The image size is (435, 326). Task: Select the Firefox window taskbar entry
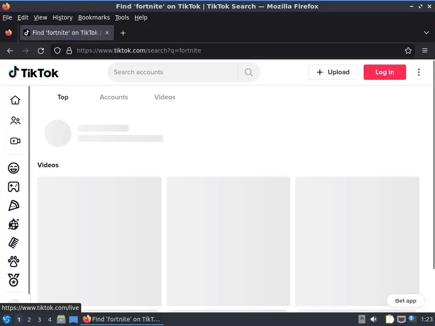coord(122,319)
